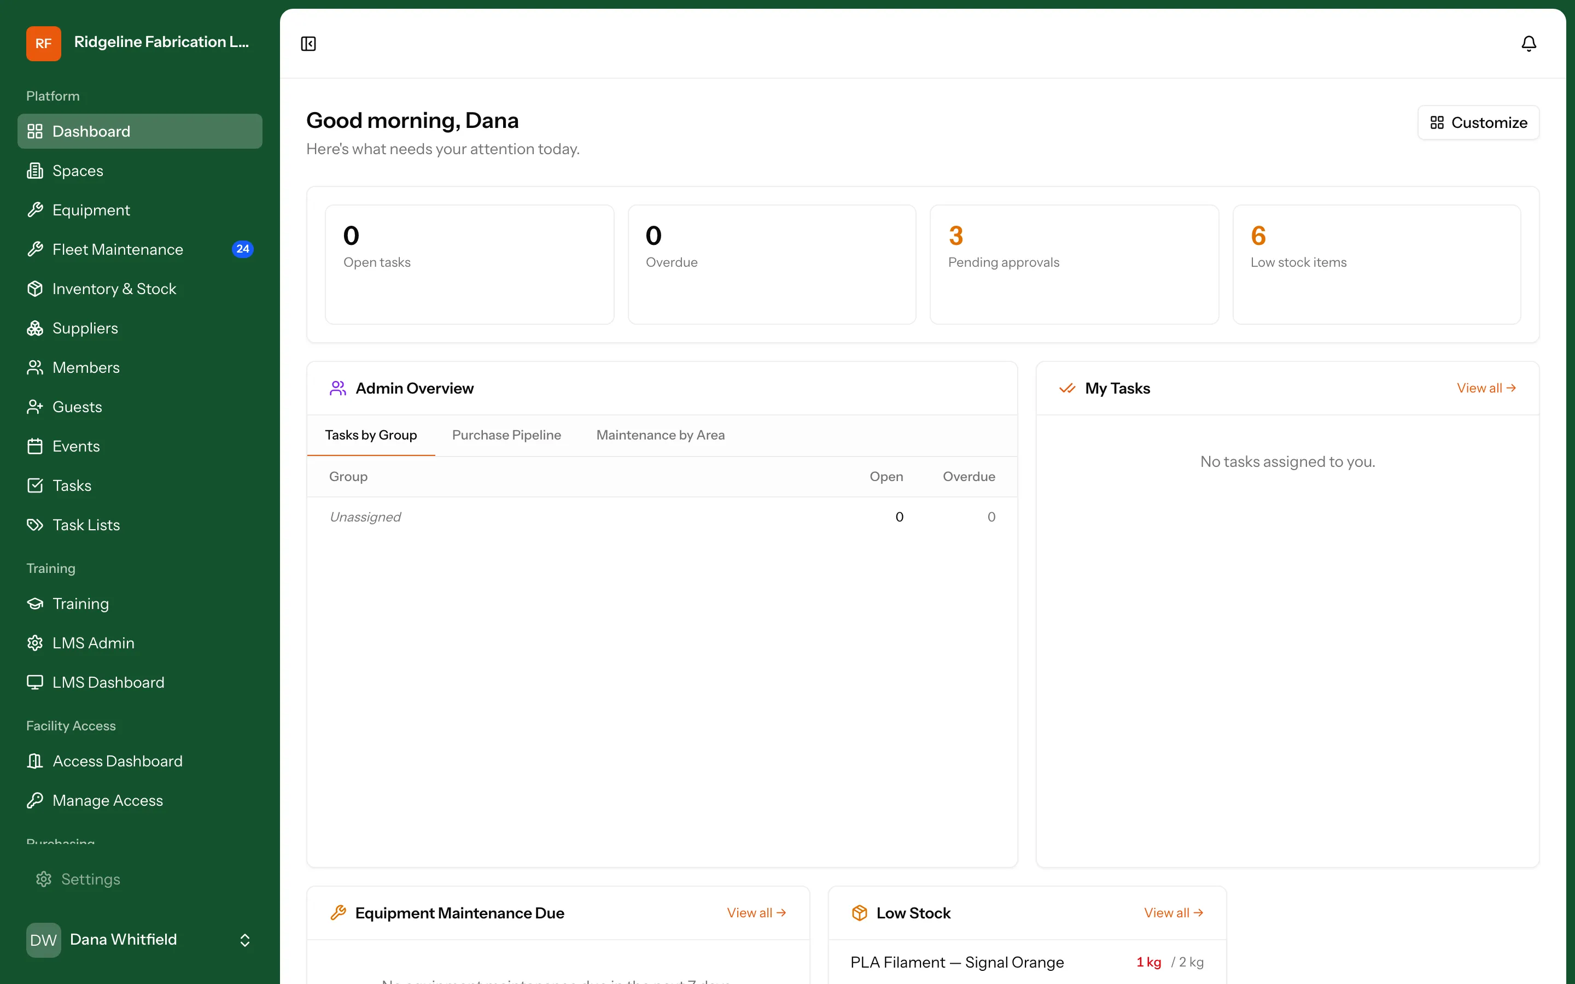View all My Tasks
This screenshot has height=984, width=1575.
click(x=1486, y=388)
